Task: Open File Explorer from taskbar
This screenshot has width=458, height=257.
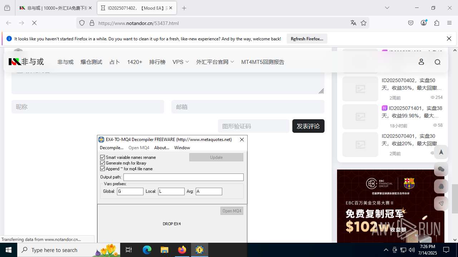Action: click(x=164, y=250)
